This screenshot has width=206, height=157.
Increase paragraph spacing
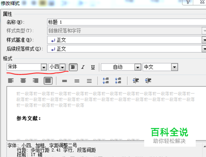pyautogui.click(x=106, y=81)
